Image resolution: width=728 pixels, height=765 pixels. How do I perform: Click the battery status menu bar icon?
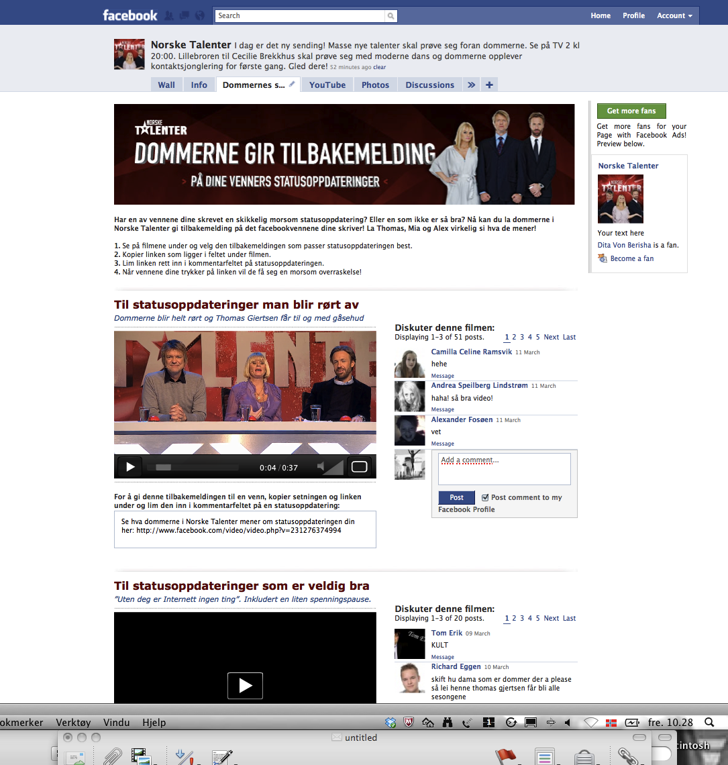[632, 723]
